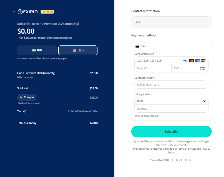Click the Coupon tag badge

coord(27,97)
